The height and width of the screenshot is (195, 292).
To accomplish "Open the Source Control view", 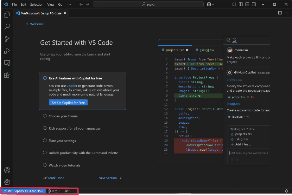I will pyautogui.click(x=7, y=39).
